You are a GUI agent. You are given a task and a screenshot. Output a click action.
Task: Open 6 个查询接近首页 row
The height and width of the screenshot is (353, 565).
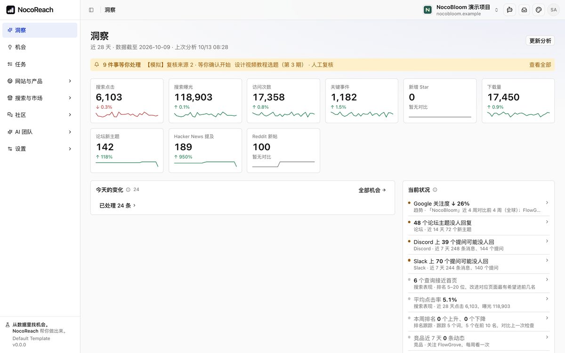[478, 284]
